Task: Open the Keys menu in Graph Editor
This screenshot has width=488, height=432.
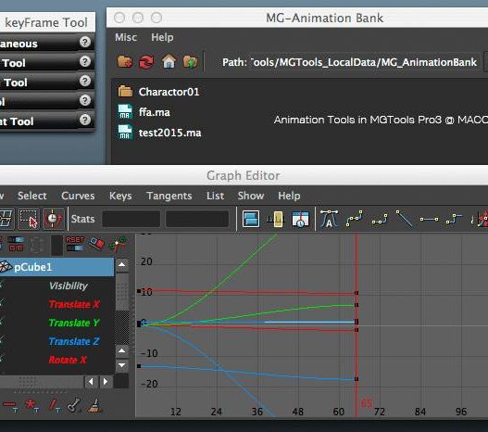Action: point(120,196)
